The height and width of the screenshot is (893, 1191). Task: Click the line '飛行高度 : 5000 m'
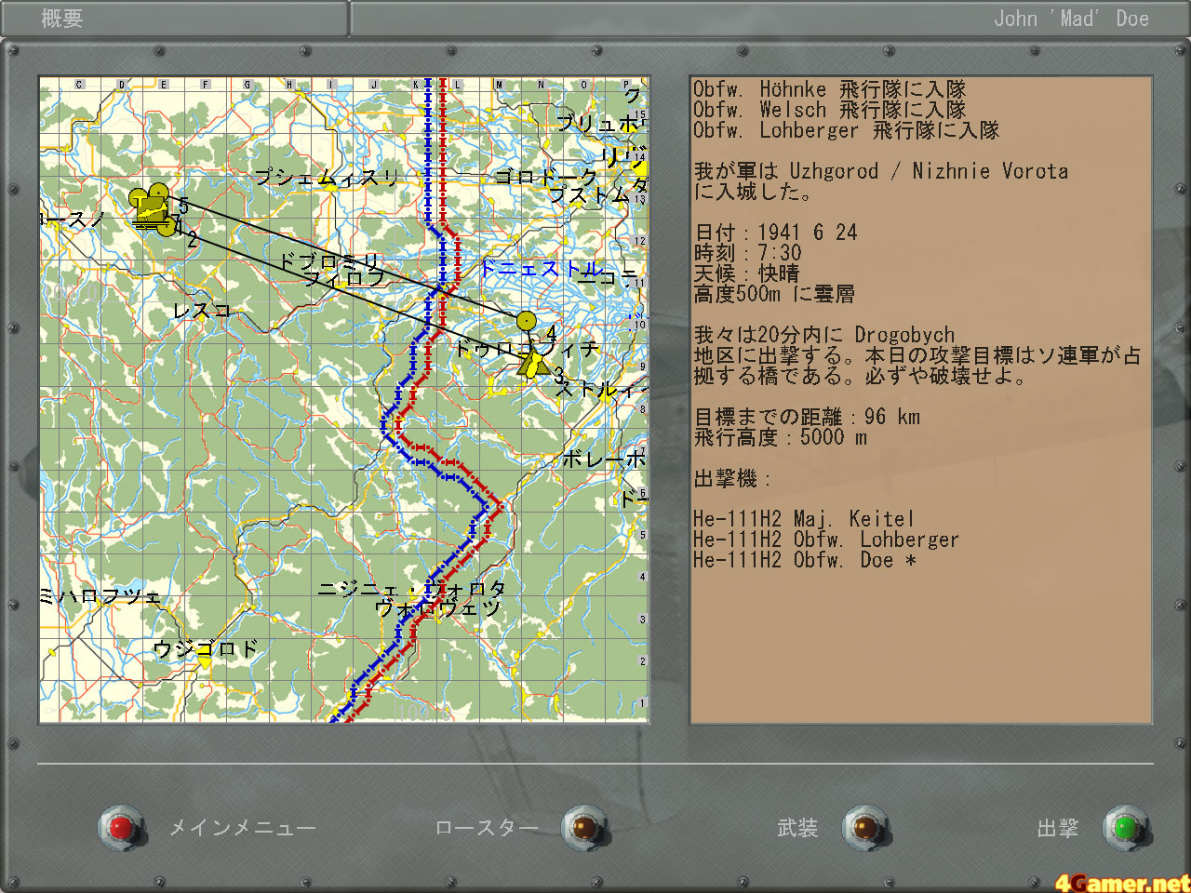click(781, 437)
